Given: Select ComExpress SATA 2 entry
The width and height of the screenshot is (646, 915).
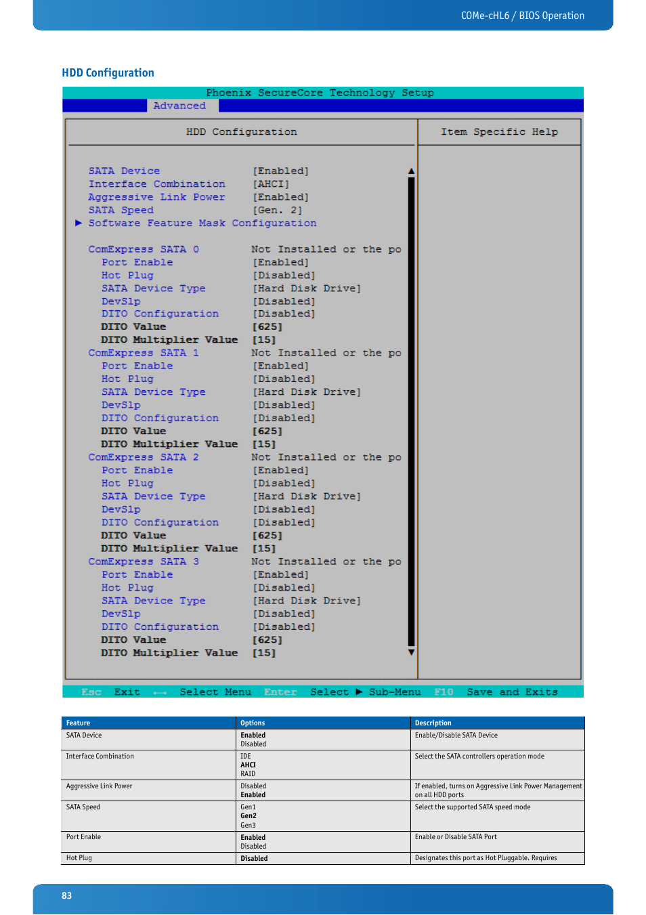Looking at the screenshot, I should click(144, 457).
